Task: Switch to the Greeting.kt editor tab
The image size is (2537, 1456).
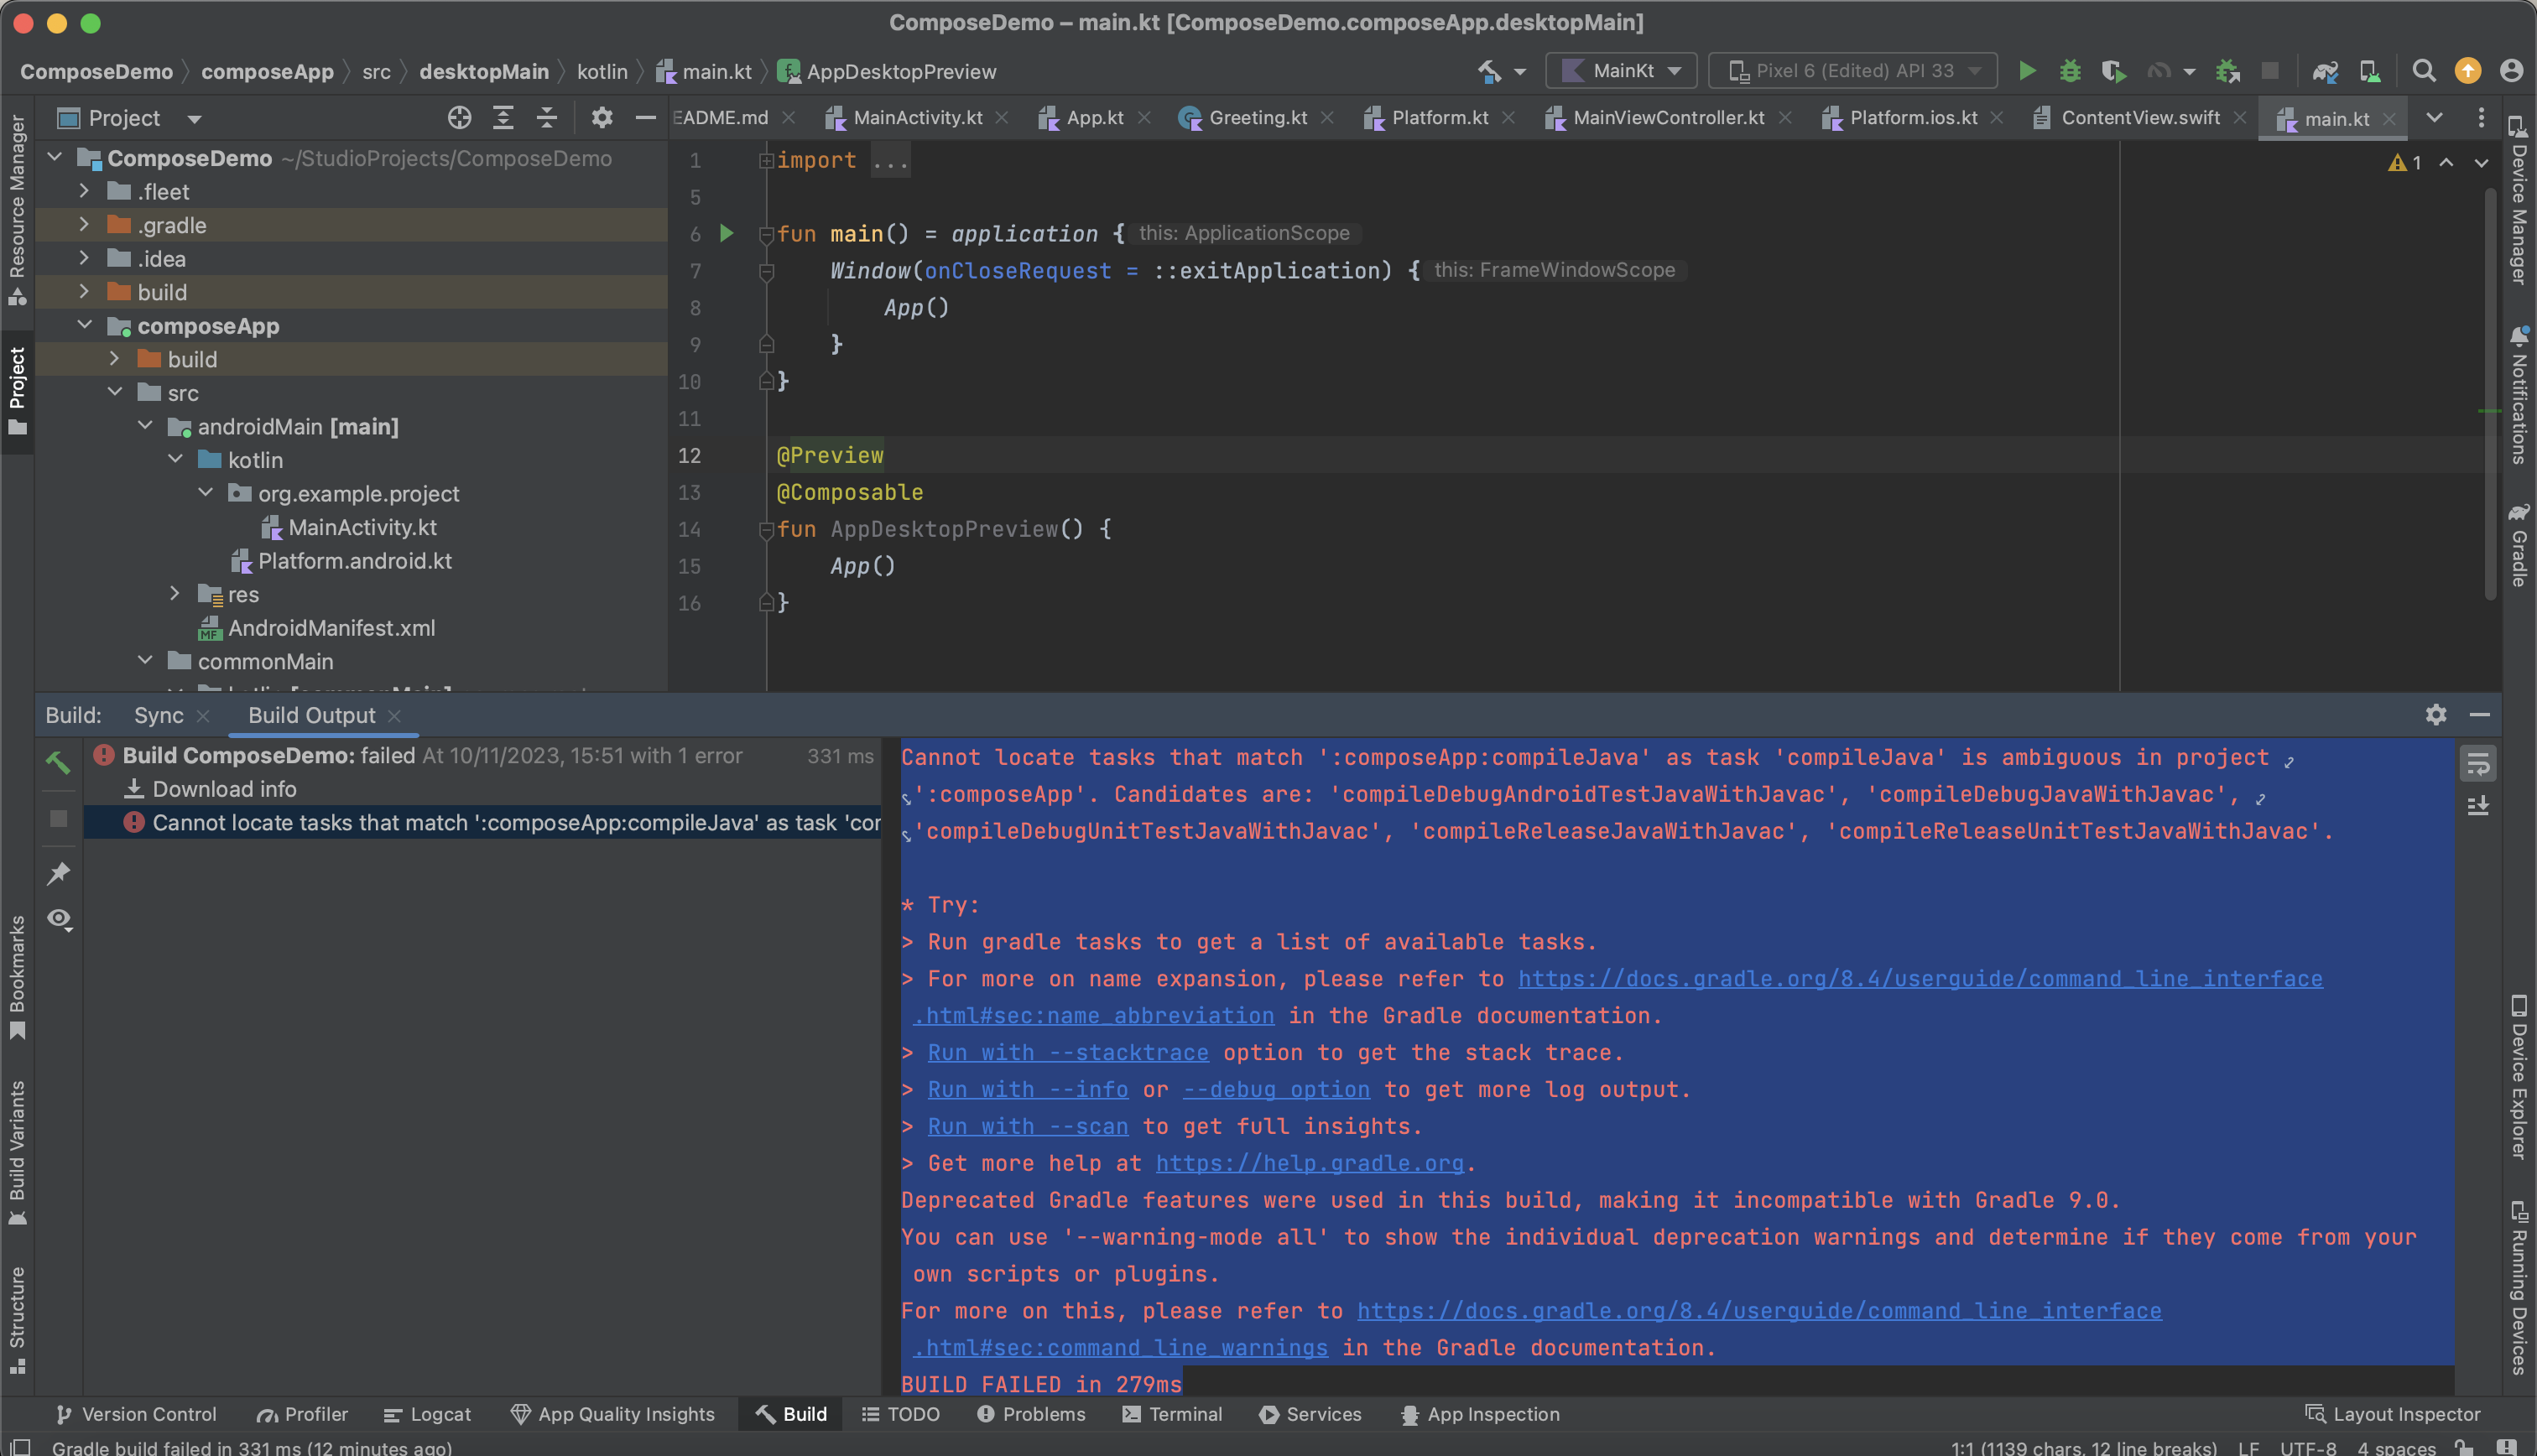Action: coord(1256,117)
